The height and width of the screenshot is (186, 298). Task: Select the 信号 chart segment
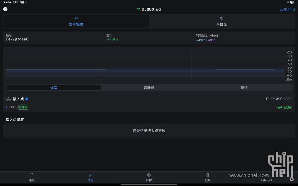pyautogui.click(x=54, y=88)
